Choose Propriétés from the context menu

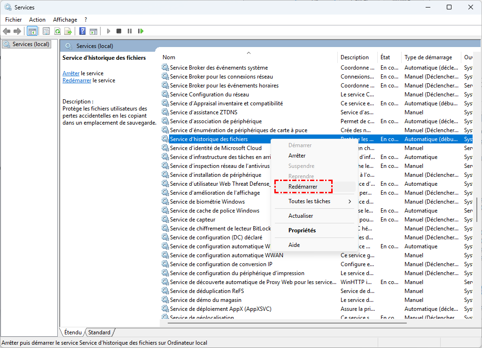(302, 230)
